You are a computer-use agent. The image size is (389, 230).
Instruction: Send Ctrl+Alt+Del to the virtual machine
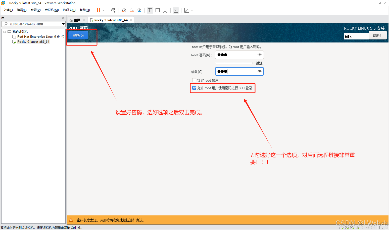tap(113, 10)
